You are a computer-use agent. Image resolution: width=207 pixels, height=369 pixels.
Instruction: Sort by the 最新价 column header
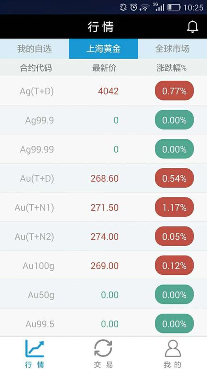104,68
